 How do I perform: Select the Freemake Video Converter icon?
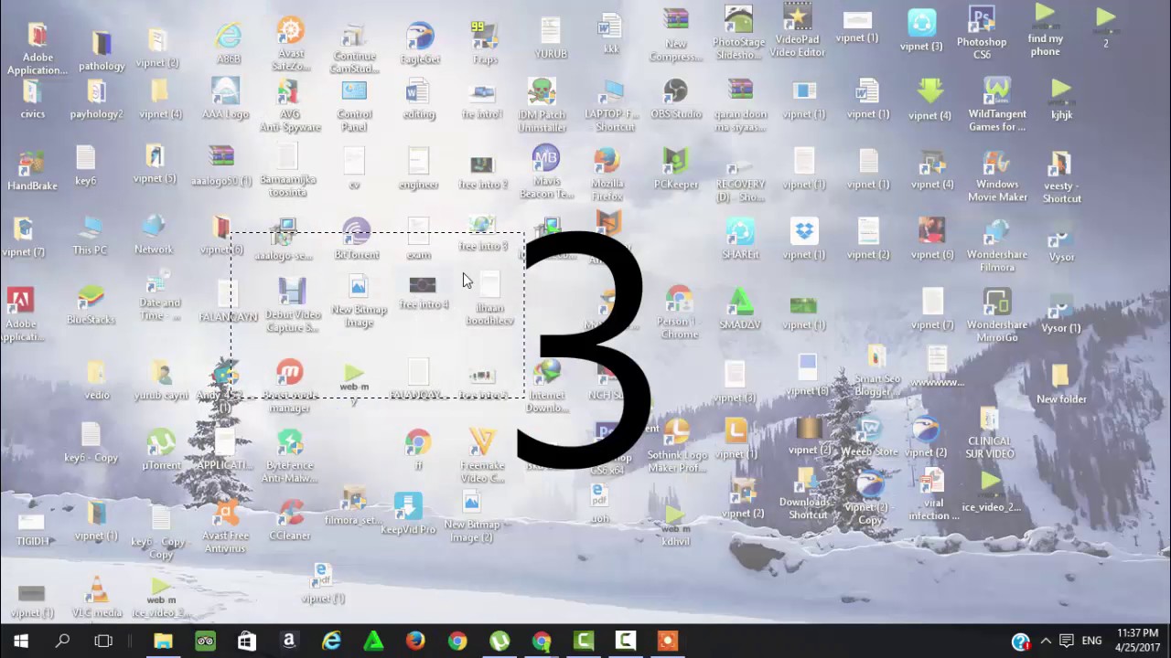pyautogui.click(x=482, y=457)
